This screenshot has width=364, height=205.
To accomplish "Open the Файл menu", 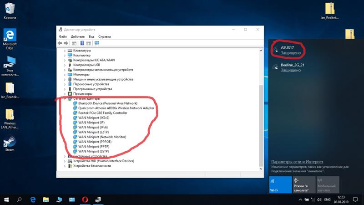I will 63,36.
